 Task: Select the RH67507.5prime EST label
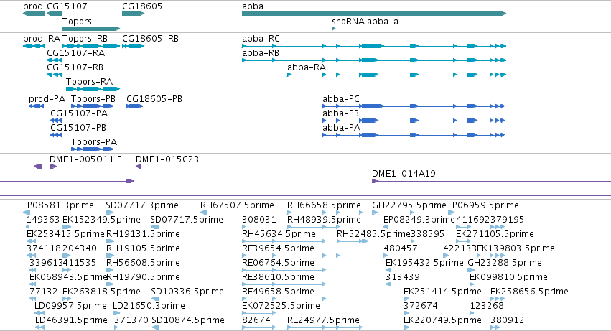237,205
